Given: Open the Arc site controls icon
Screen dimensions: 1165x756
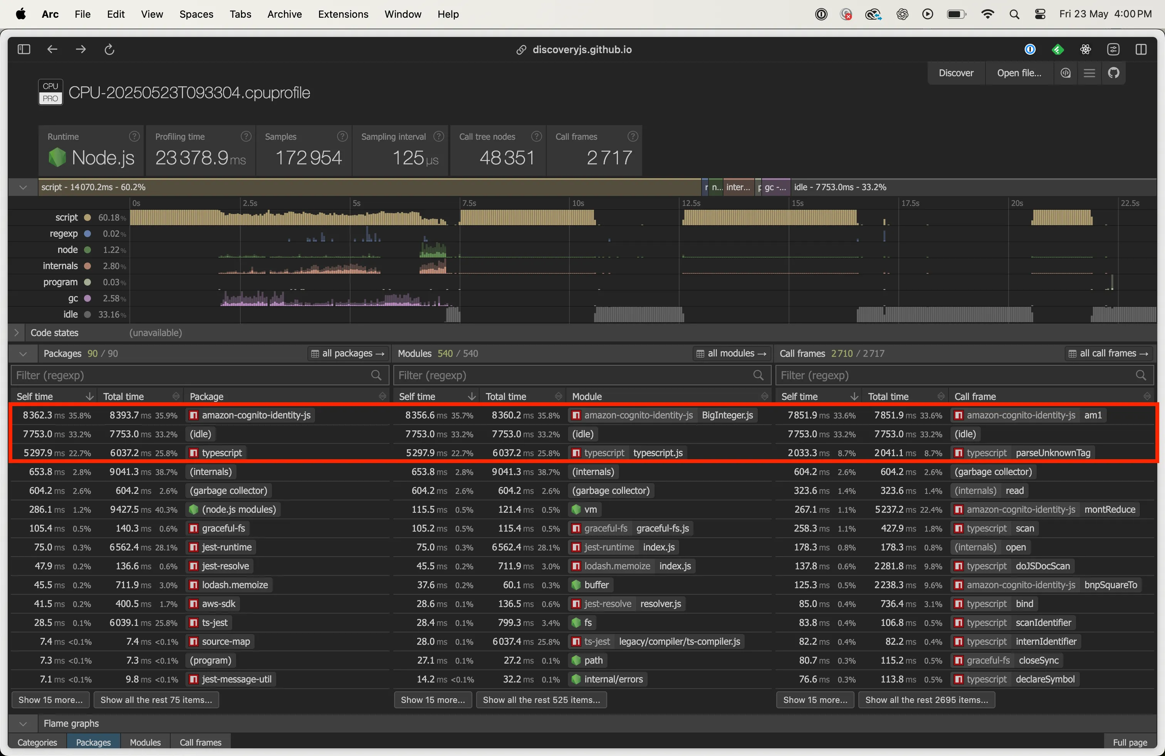Looking at the screenshot, I should [1113, 49].
